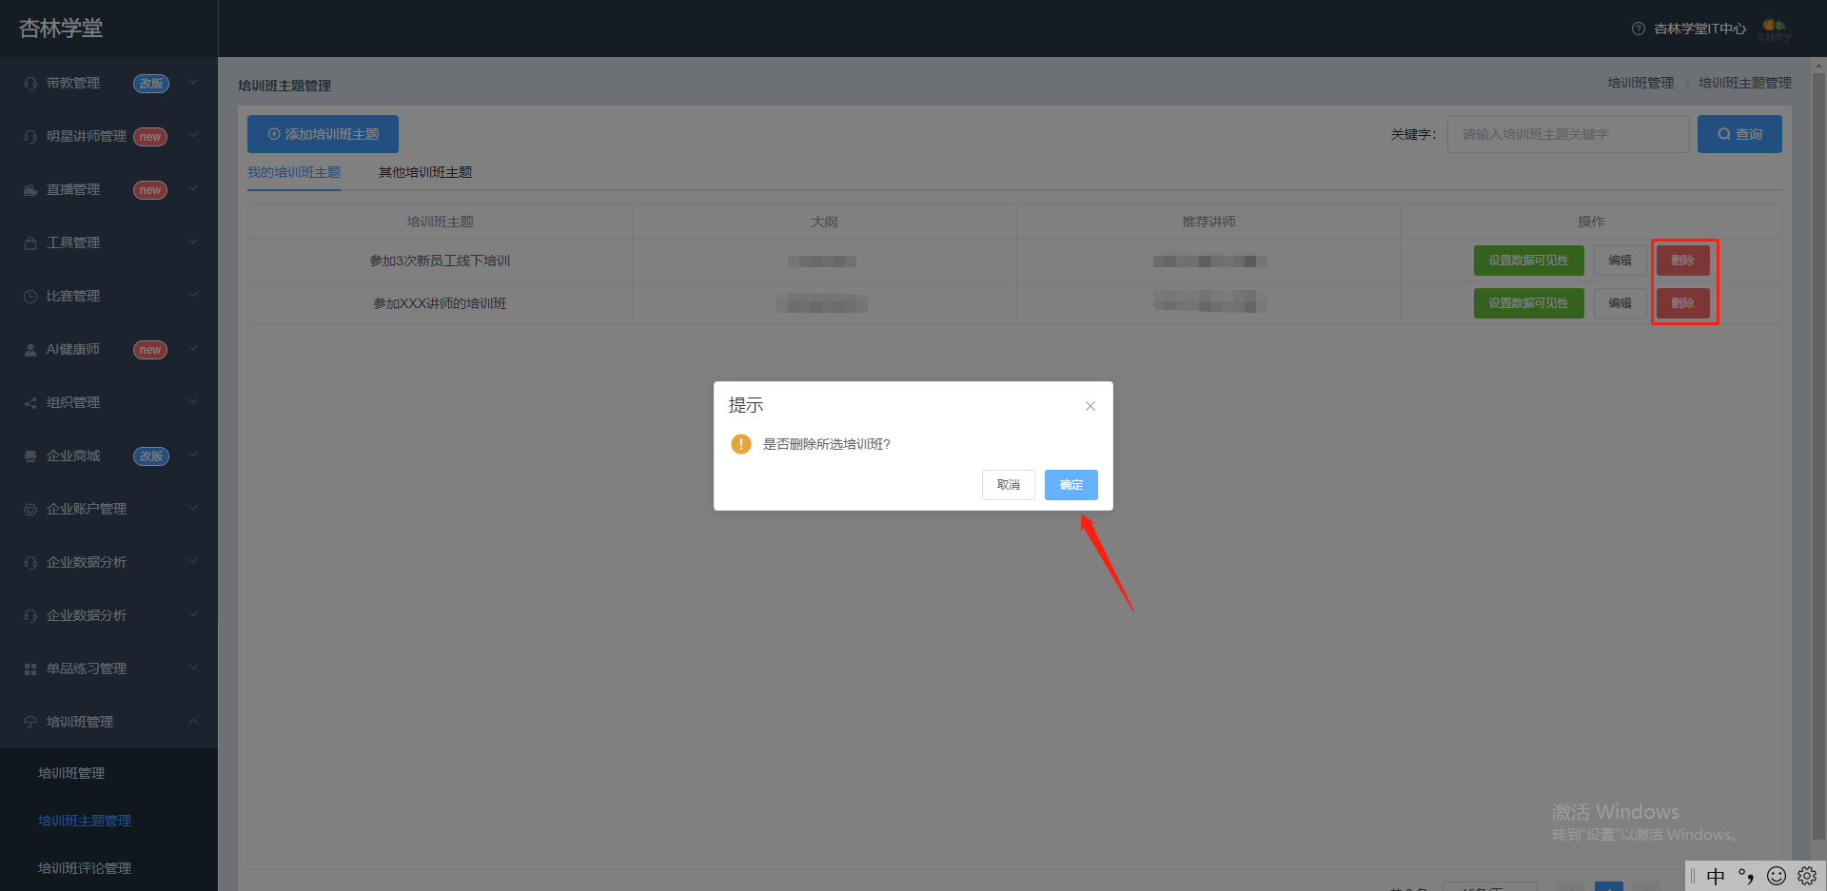Toggle the IME 中 language indicator
Image resolution: width=1827 pixels, height=891 pixels.
click(x=1716, y=876)
